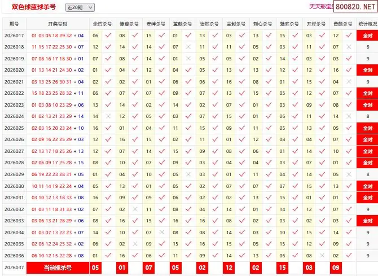Image resolution: width=378 pixels, height=276 pixels.
Task: Open the 近20期 period dropdown
Action: (x=80, y=7)
